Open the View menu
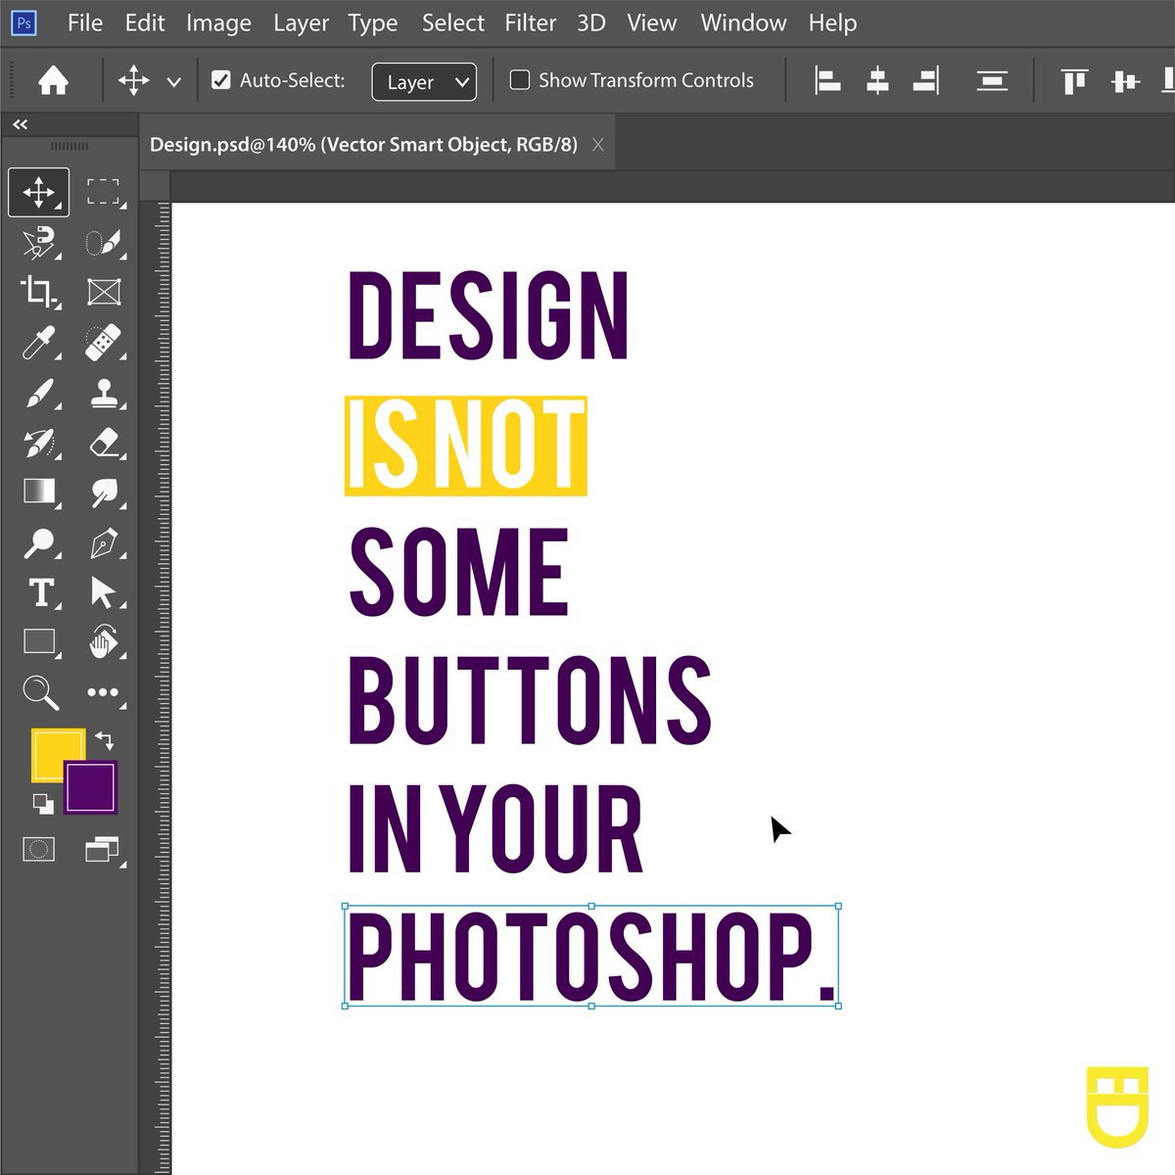This screenshot has width=1175, height=1175. coord(652,23)
